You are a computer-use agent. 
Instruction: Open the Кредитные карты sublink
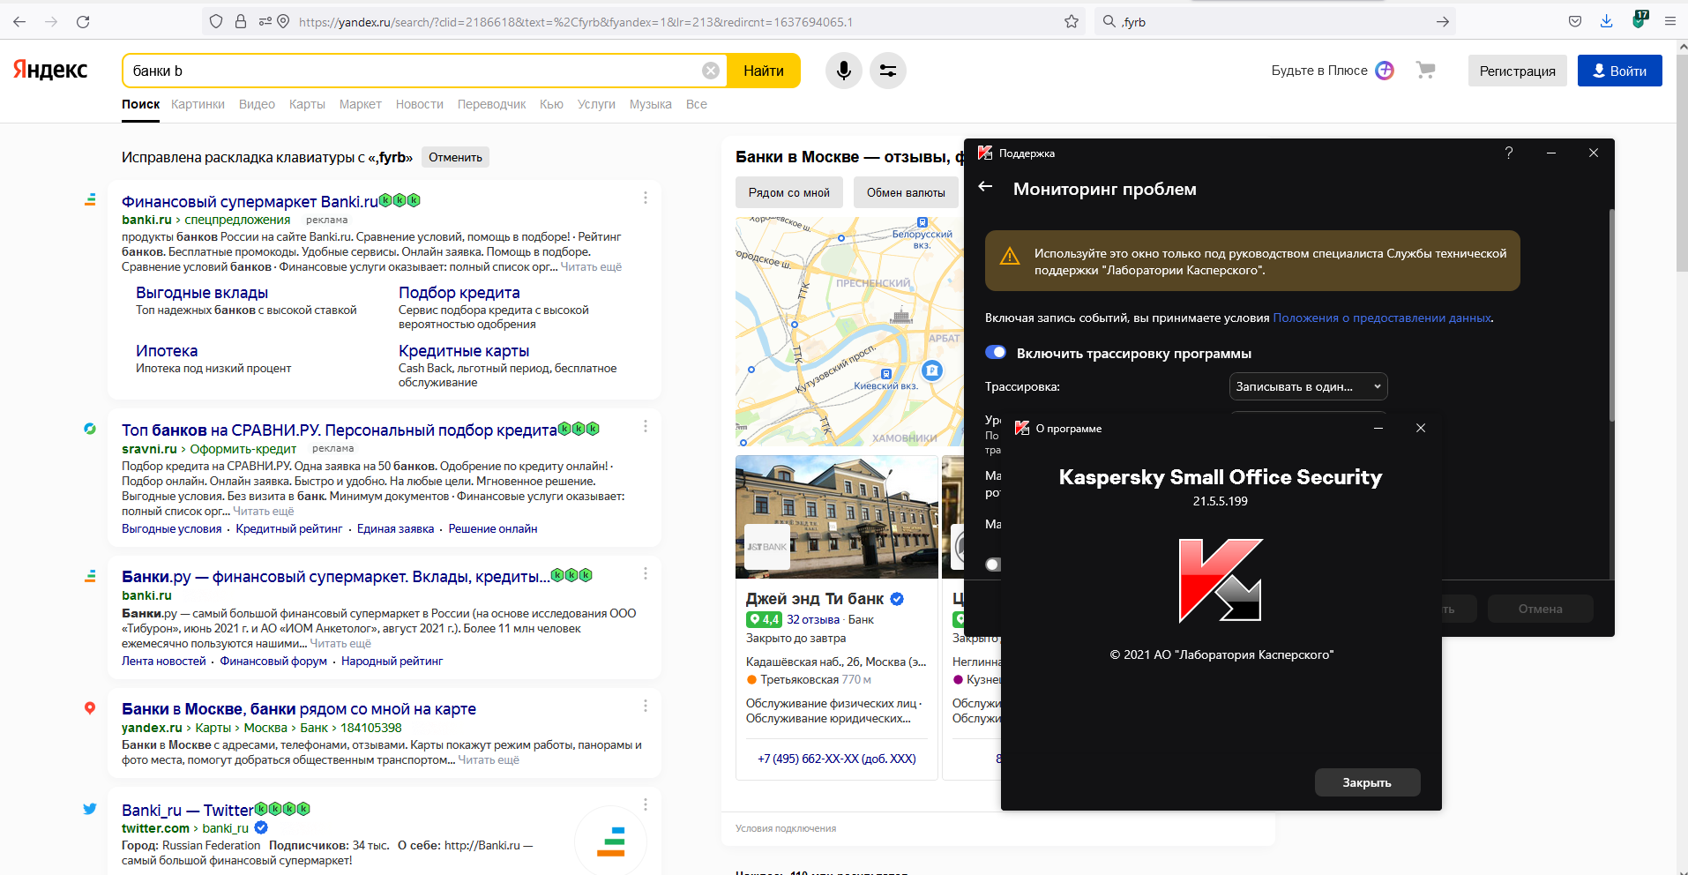[x=464, y=350]
